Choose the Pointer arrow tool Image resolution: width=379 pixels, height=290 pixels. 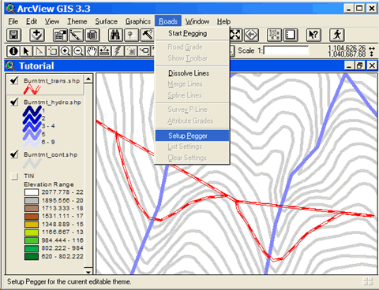26,51
